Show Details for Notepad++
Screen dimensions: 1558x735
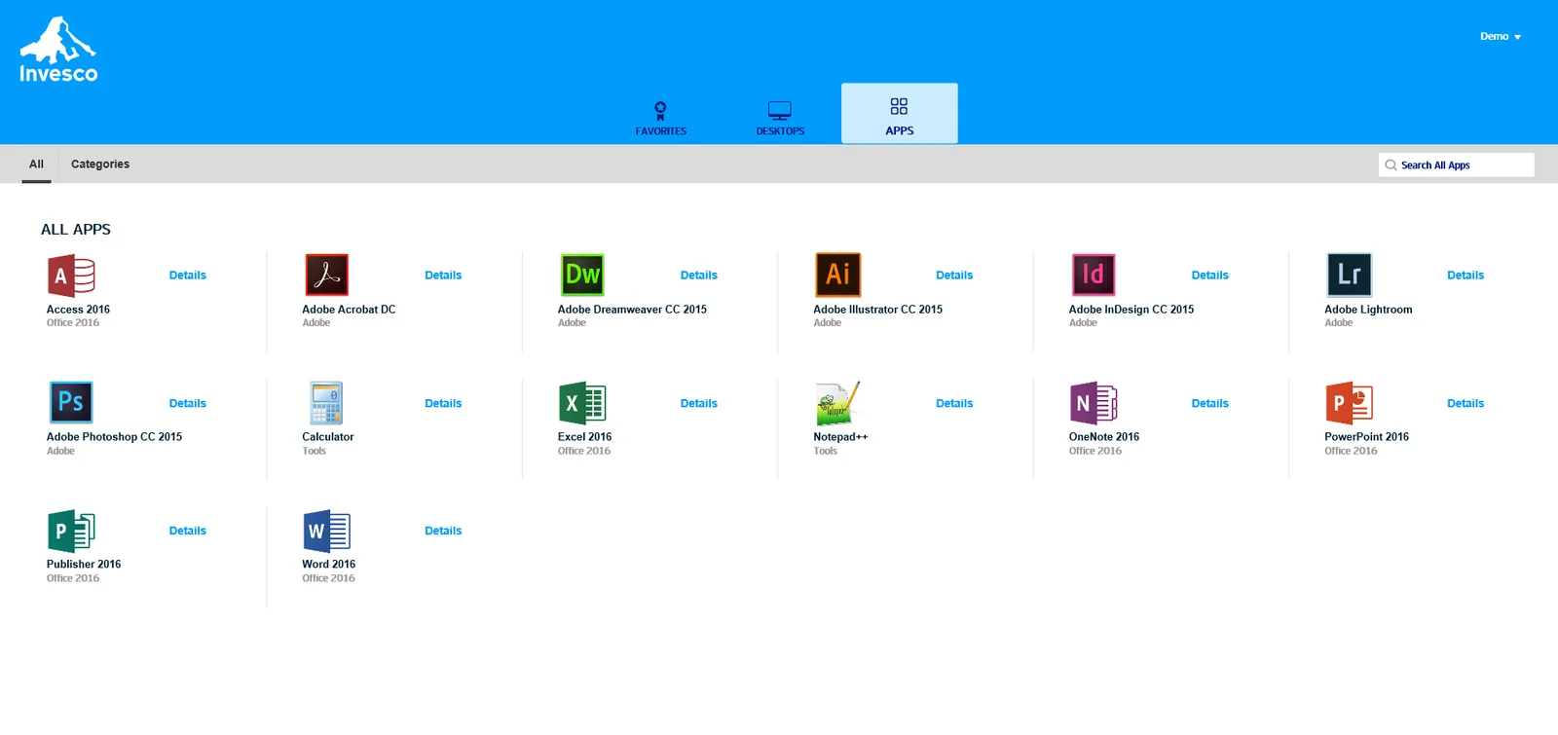pyautogui.click(x=954, y=403)
